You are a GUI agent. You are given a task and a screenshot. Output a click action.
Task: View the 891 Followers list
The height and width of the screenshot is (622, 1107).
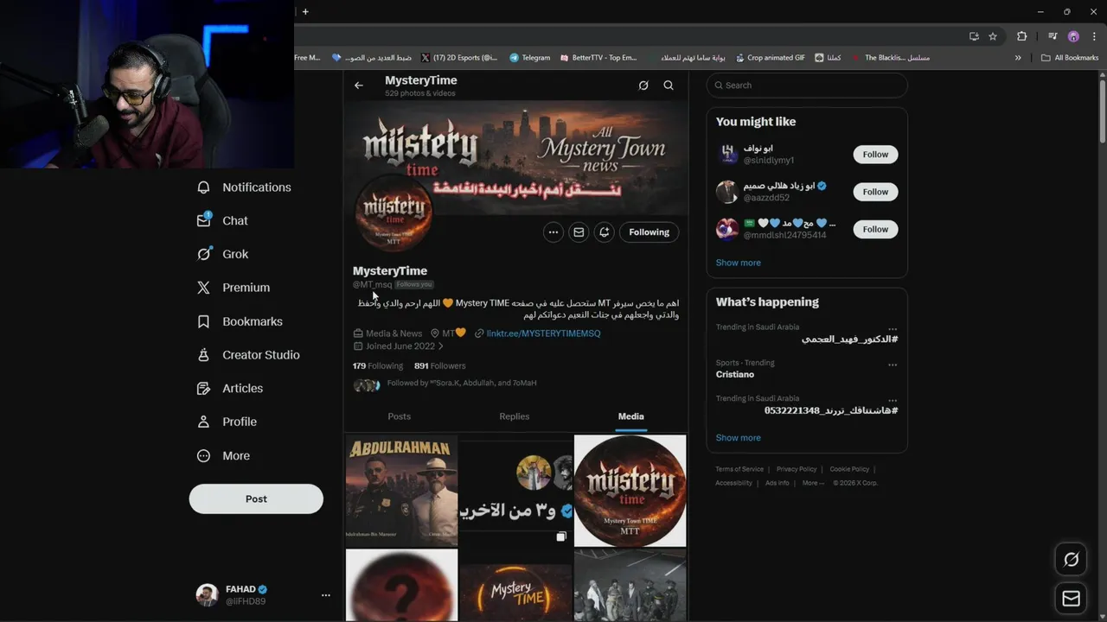439,365
